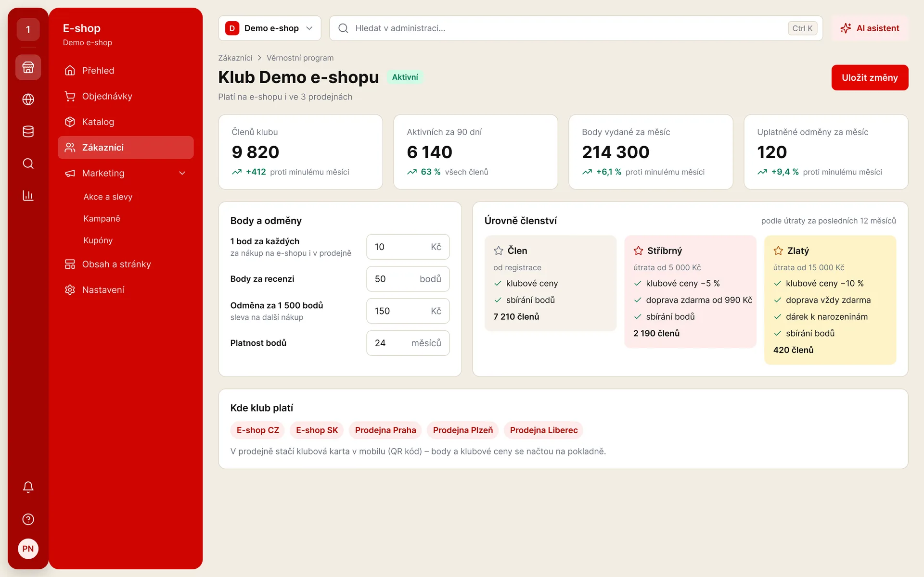The height and width of the screenshot is (577, 924).
Task: Click the star icon on Zlatý tier
Action: coord(778,251)
